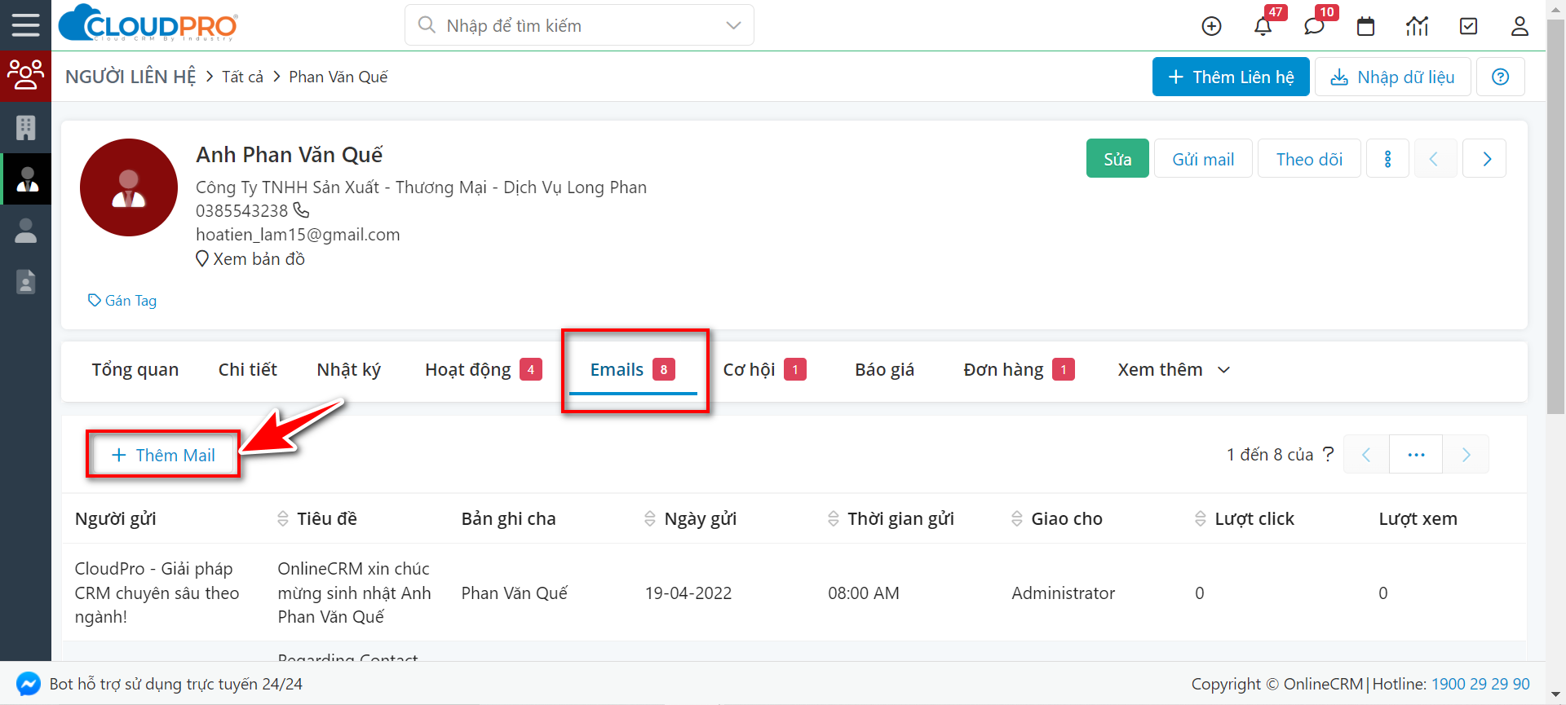Switch to Hoạt động tab
1566x705 pixels.
click(x=483, y=370)
